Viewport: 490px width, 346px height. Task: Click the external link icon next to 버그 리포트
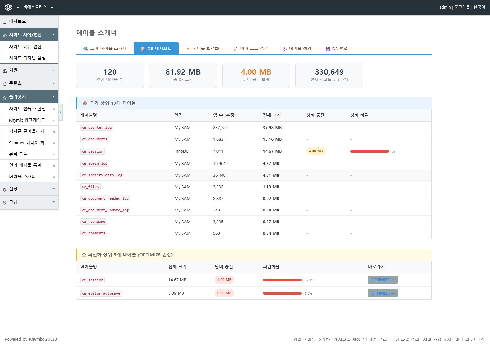[482, 339]
